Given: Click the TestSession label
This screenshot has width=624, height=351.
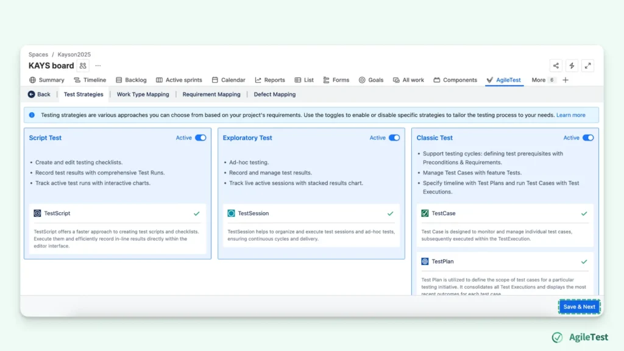Looking at the screenshot, I should coord(253,213).
